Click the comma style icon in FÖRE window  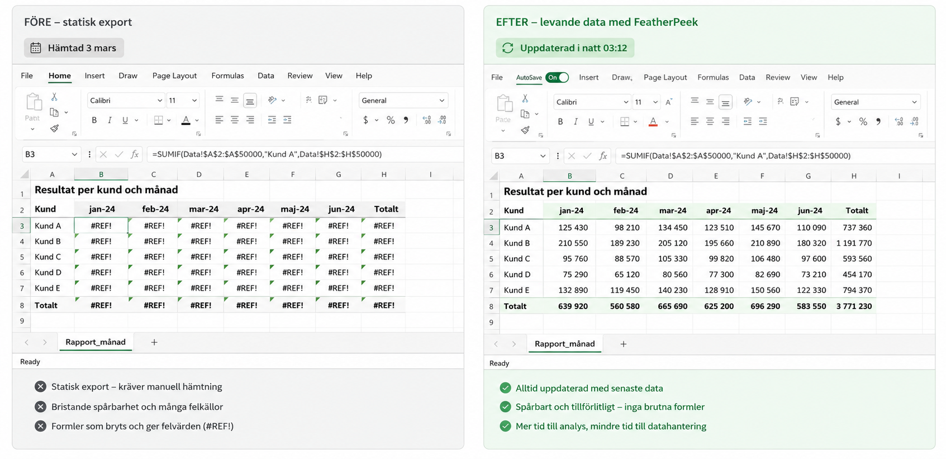(406, 120)
